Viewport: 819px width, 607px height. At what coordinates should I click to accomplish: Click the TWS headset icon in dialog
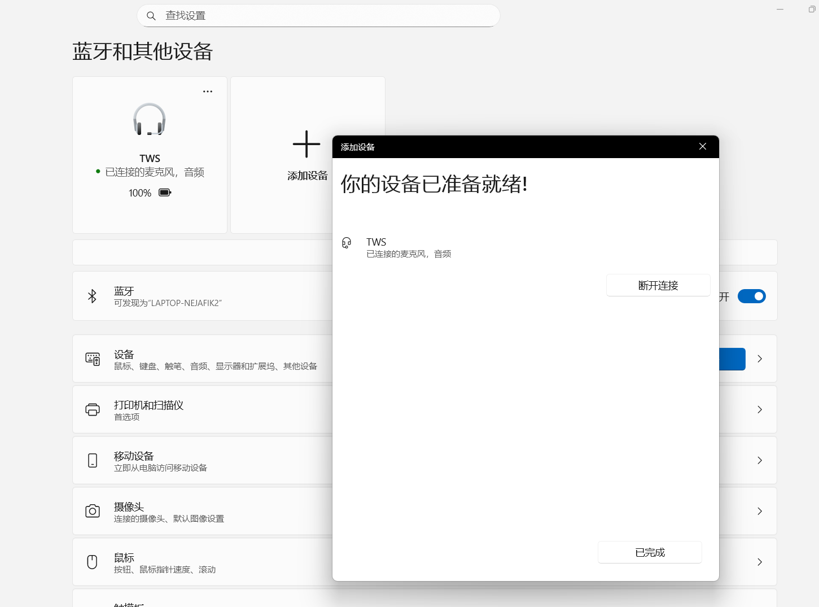pyautogui.click(x=347, y=243)
